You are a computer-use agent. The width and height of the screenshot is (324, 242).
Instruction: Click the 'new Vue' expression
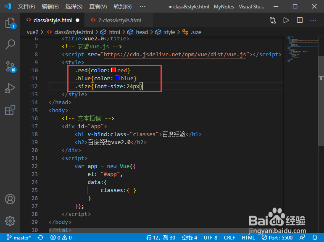coord(118,166)
